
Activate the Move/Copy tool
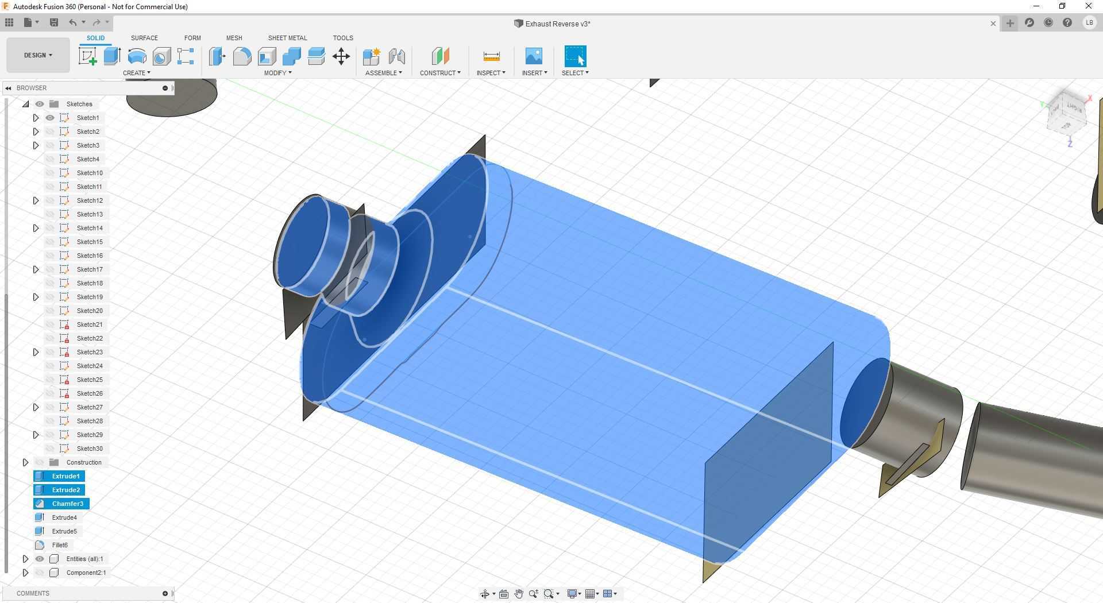pos(341,56)
